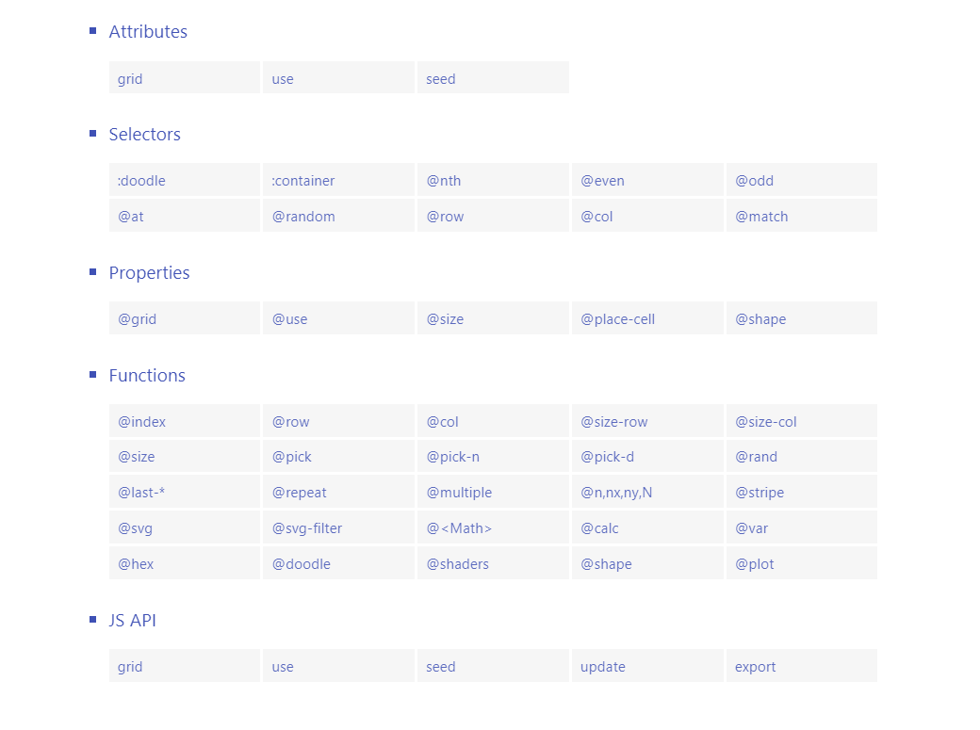Choose @row in the Selectors section
980x730 pixels.
pyautogui.click(x=493, y=215)
